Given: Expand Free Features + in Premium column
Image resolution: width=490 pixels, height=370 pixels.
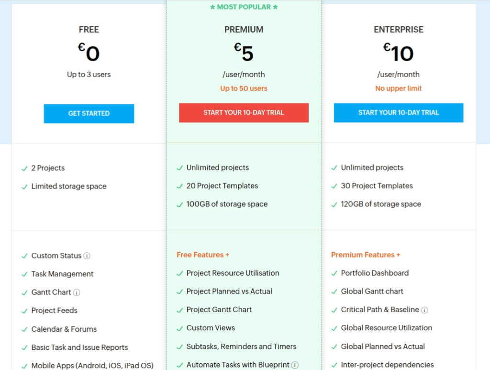Looking at the screenshot, I should click(x=202, y=255).
